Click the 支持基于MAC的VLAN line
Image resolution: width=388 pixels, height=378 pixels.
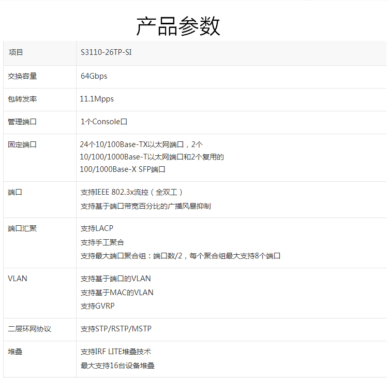[x=117, y=292]
